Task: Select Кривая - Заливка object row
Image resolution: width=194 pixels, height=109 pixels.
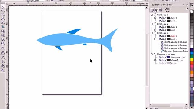Action: pos(176,51)
